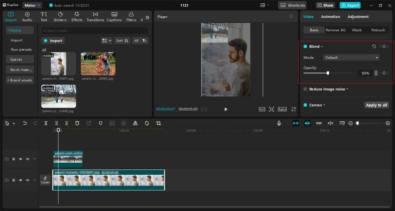Open the Effects panel in the top toolbar
The width and height of the screenshot is (395, 211).
pyautogui.click(x=77, y=16)
